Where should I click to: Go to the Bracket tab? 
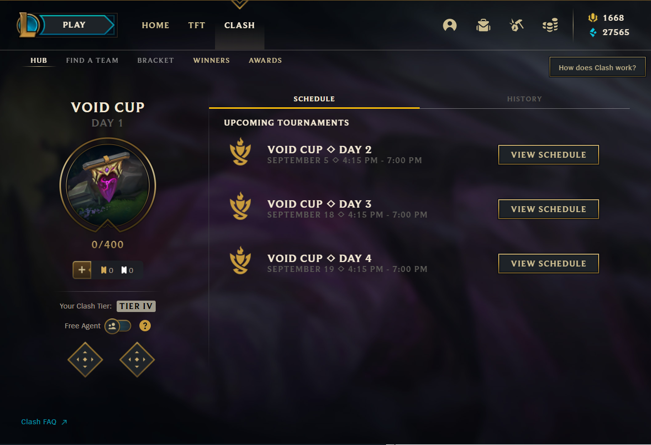[x=156, y=60]
